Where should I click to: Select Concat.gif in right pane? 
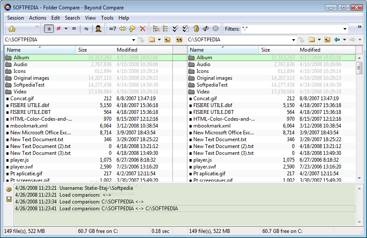click(272, 99)
